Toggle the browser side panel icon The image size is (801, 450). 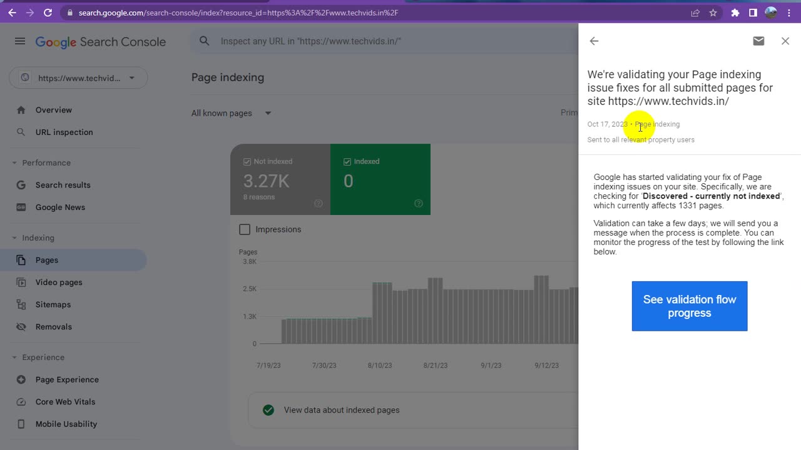click(x=753, y=12)
